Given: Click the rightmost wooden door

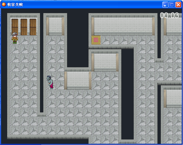Looking at the screenshot, I should point(33,27).
